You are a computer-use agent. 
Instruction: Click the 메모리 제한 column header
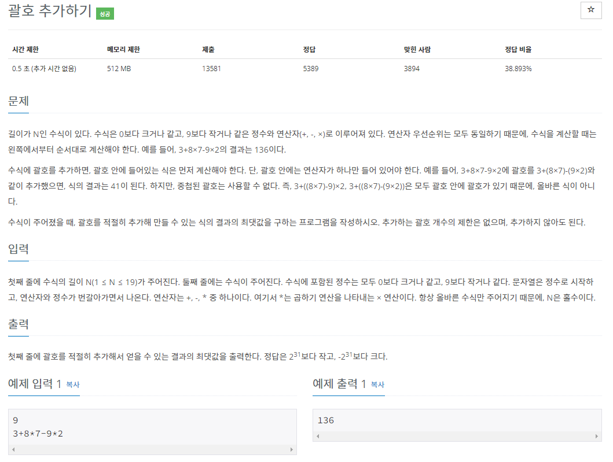123,50
